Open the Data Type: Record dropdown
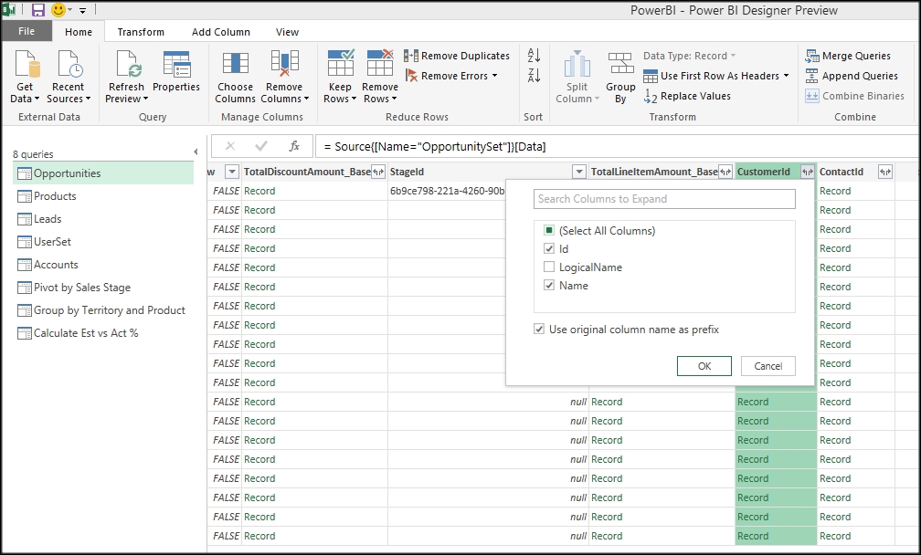Image resolution: width=921 pixels, height=555 pixels. tap(689, 56)
